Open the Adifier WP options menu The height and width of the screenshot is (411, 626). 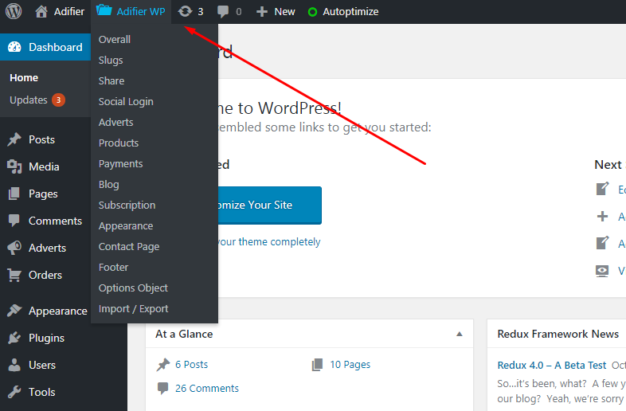(131, 11)
